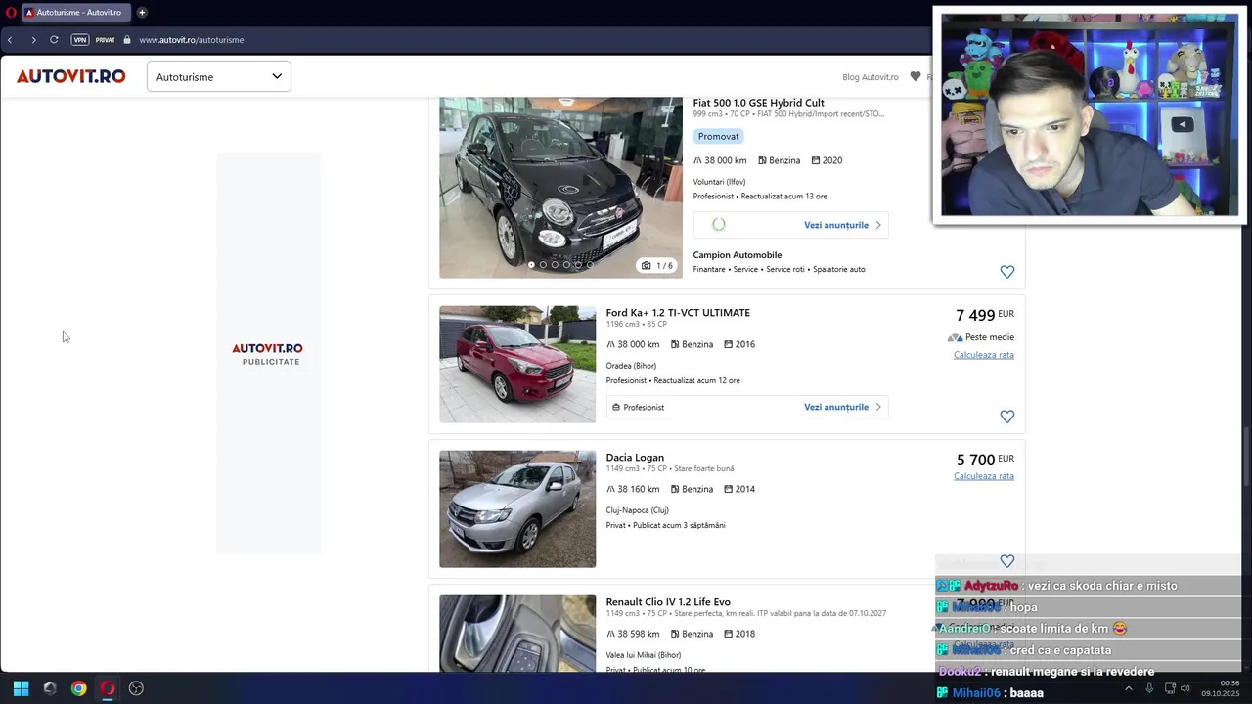Image resolution: width=1252 pixels, height=704 pixels.
Task: Reload the Autovit page
Action: [54, 40]
